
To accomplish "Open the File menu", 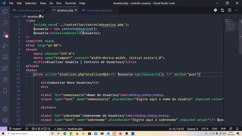I will pos(11,3).
